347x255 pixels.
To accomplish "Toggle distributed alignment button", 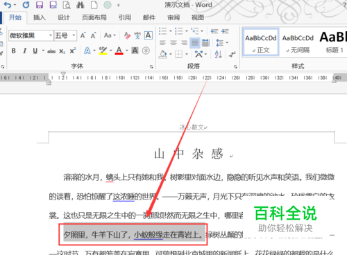I will 205,43.
